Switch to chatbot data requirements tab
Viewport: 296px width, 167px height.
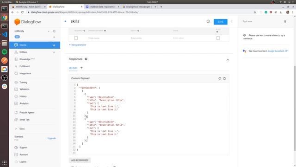(x=102, y=7)
